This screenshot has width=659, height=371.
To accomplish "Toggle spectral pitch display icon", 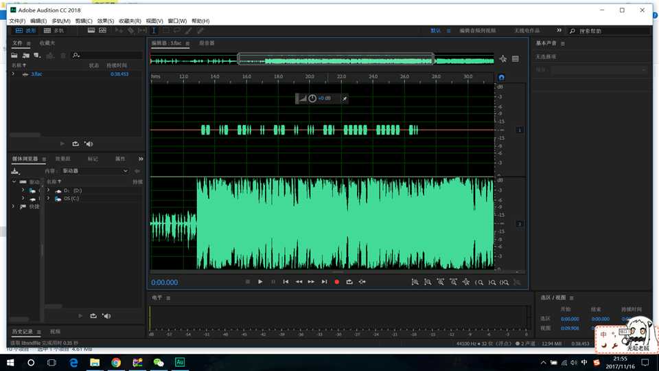I will (x=102, y=31).
